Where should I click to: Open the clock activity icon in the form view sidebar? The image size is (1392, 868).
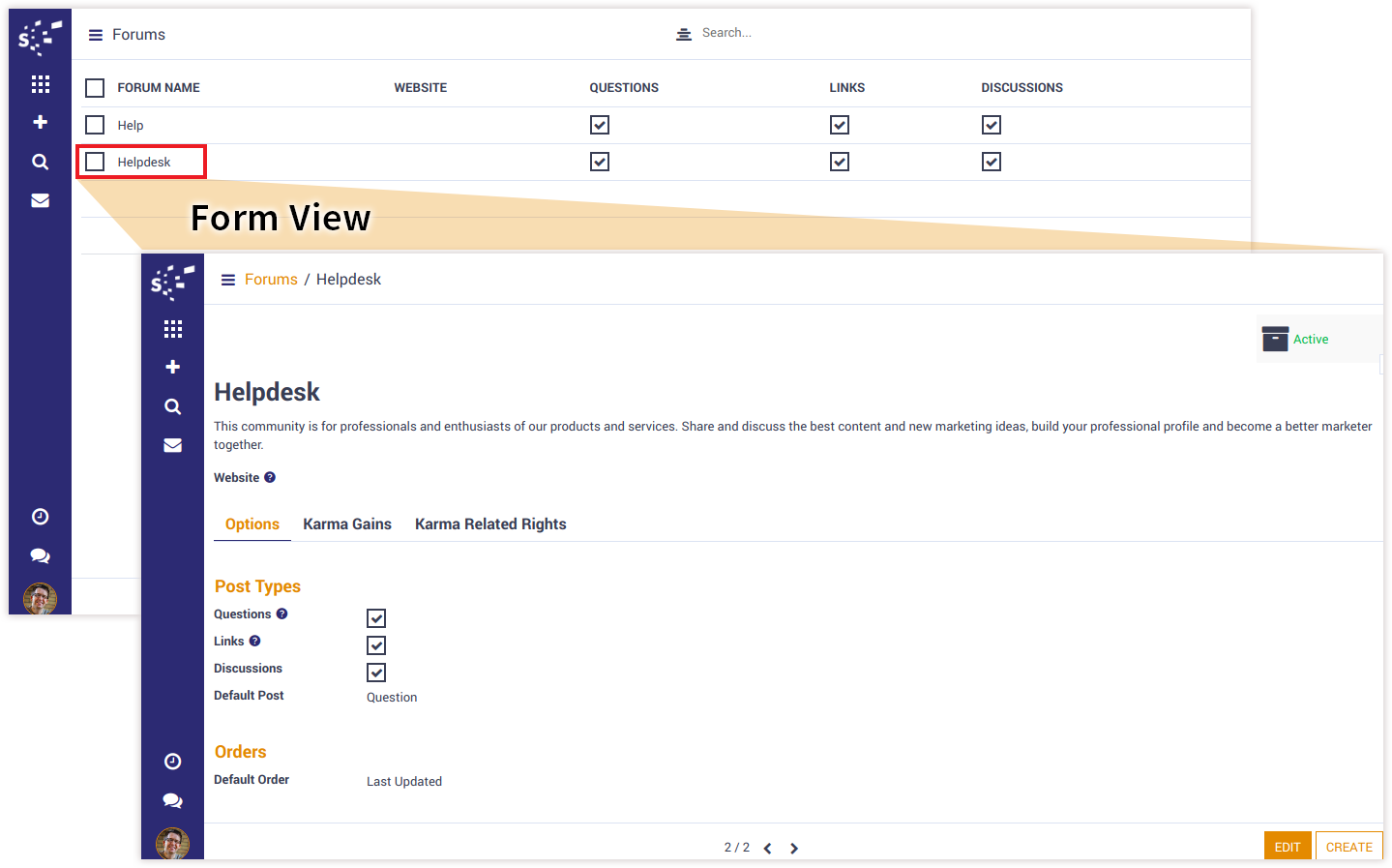click(173, 762)
